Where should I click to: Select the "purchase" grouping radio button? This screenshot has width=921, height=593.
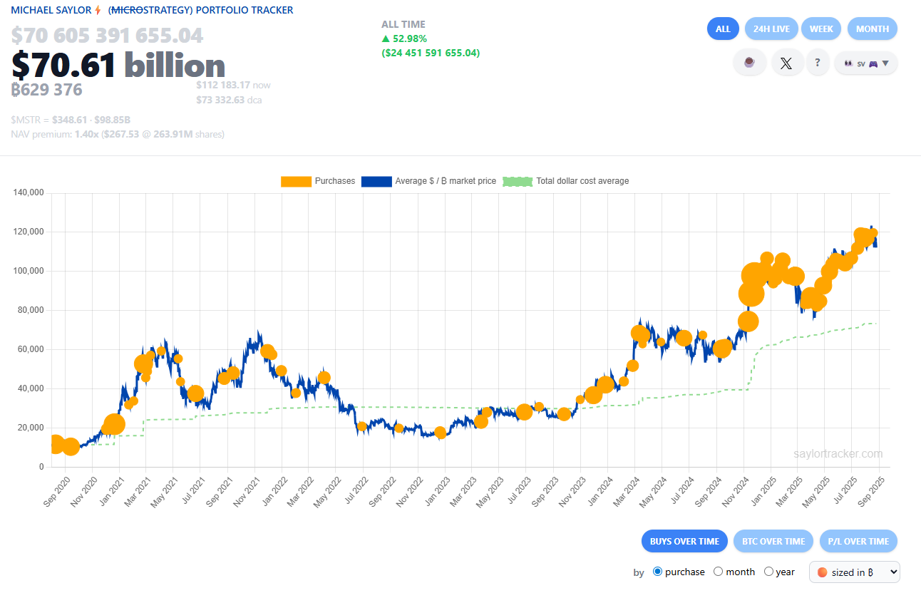click(657, 572)
